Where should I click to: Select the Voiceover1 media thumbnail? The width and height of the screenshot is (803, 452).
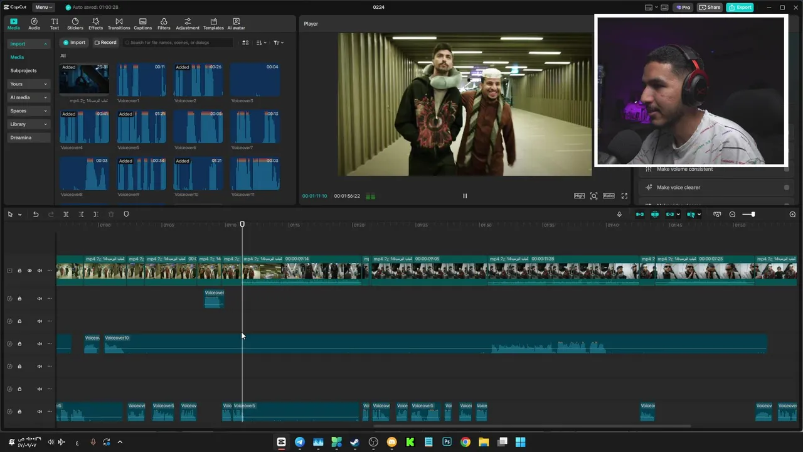[141, 79]
